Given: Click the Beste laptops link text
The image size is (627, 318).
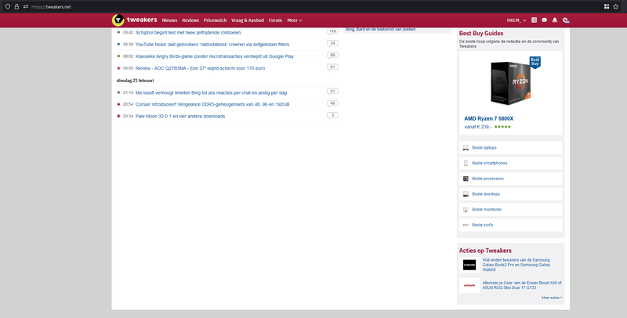Looking at the screenshot, I should [484, 148].
